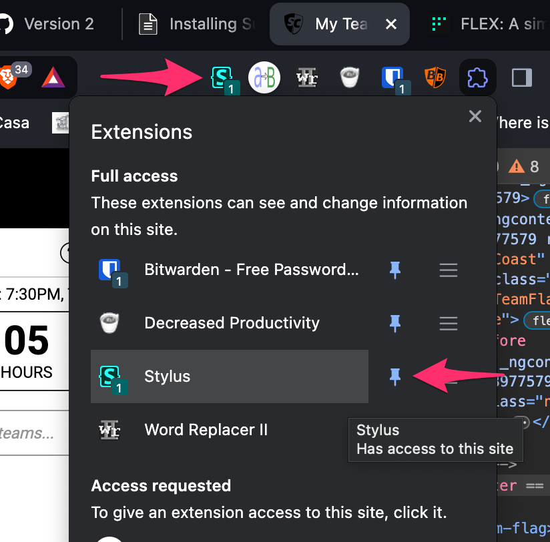Open Stylus extension in toolbar

224,79
